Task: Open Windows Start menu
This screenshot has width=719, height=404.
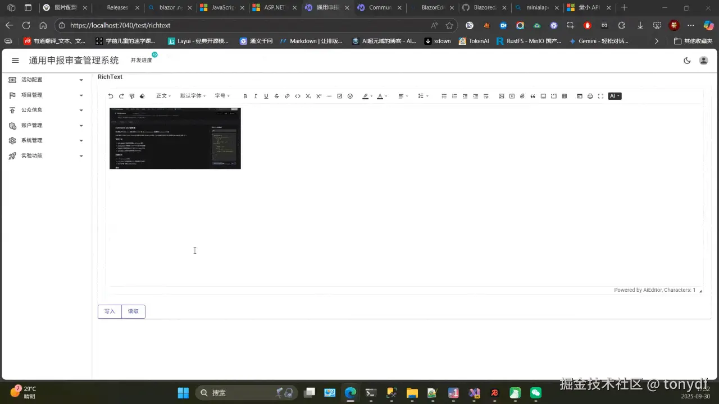Action: (x=183, y=393)
